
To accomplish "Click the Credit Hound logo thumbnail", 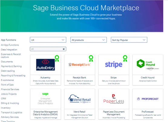I will point(148,65).
